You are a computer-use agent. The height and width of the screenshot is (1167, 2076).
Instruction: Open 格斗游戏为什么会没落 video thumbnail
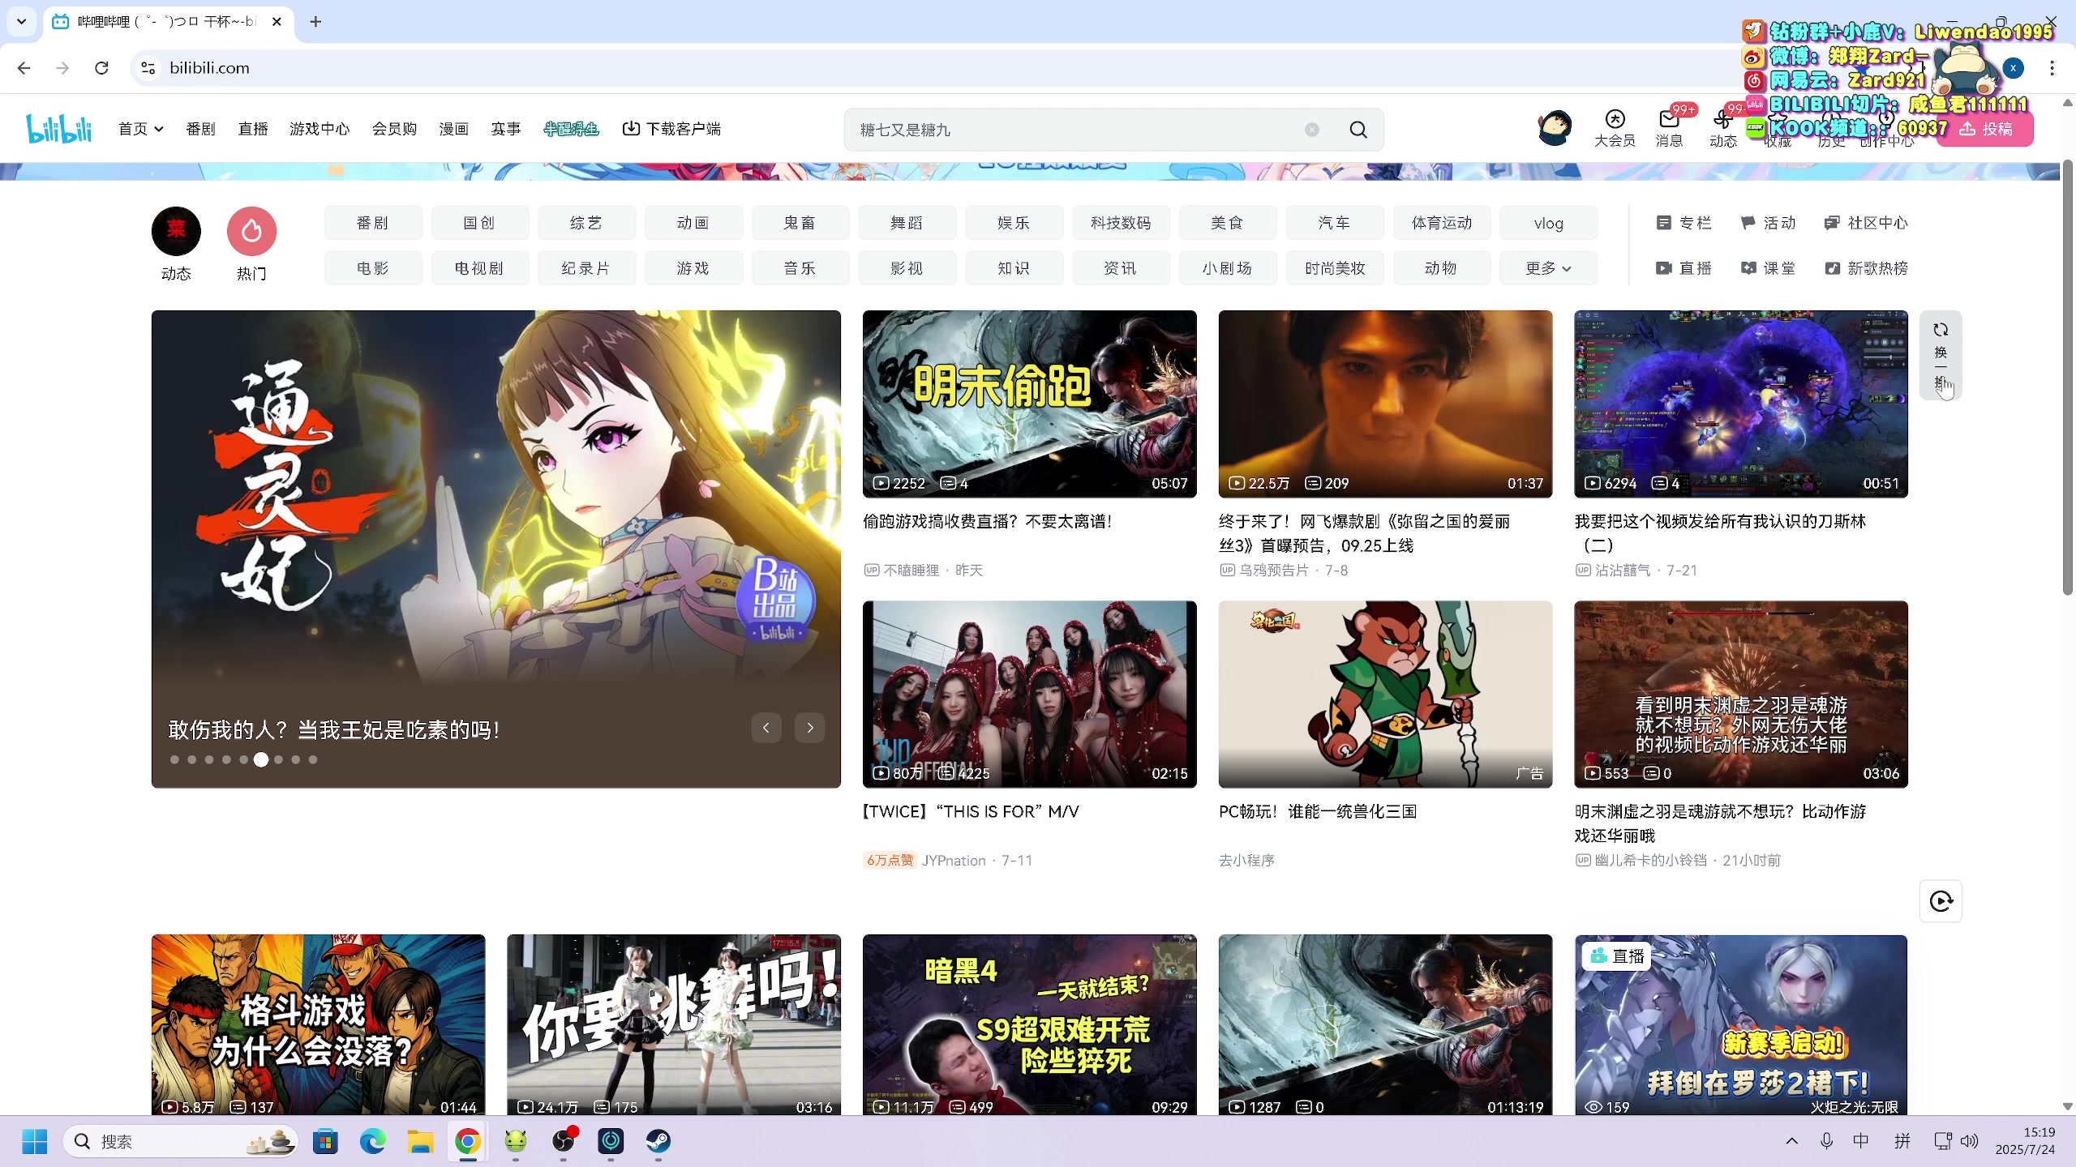pyautogui.click(x=318, y=1025)
